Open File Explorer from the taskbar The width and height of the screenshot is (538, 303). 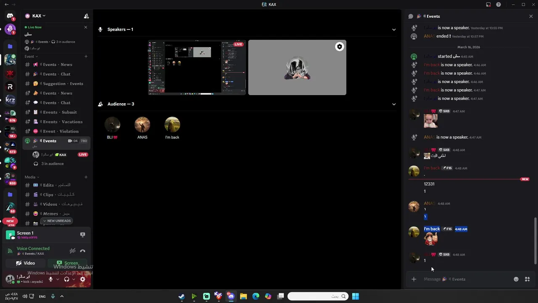click(x=243, y=296)
